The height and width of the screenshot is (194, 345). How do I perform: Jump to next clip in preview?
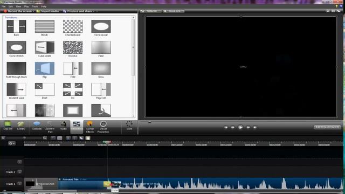(255, 127)
